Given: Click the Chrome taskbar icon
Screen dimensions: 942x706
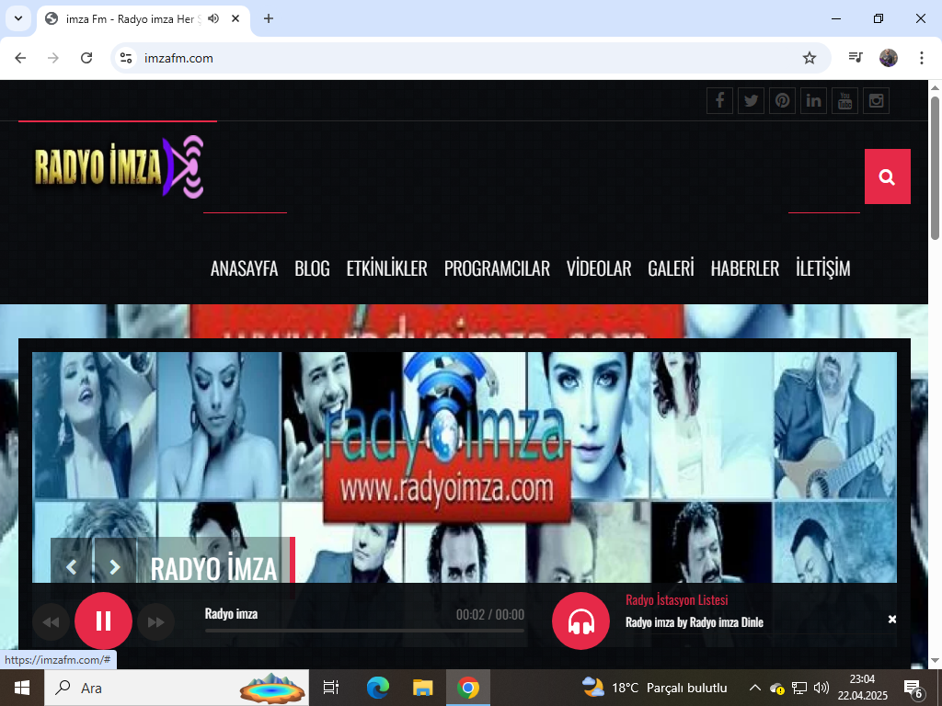Looking at the screenshot, I should point(468,688).
